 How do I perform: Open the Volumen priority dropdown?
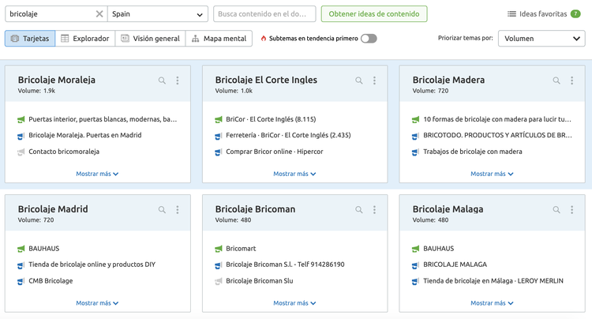[541, 39]
